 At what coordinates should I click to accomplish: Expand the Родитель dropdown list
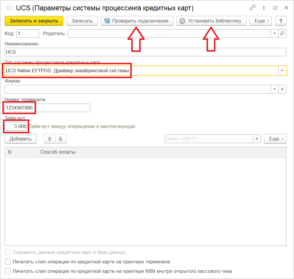(x=274, y=34)
